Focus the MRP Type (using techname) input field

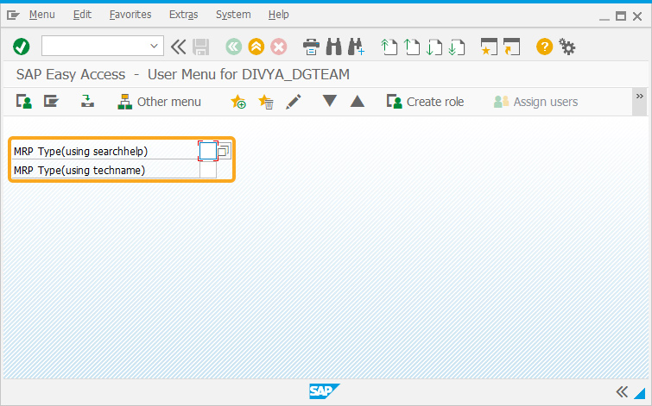[x=208, y=170]
